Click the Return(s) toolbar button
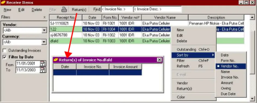Viewport: 257px width, 103px height. 79,10
